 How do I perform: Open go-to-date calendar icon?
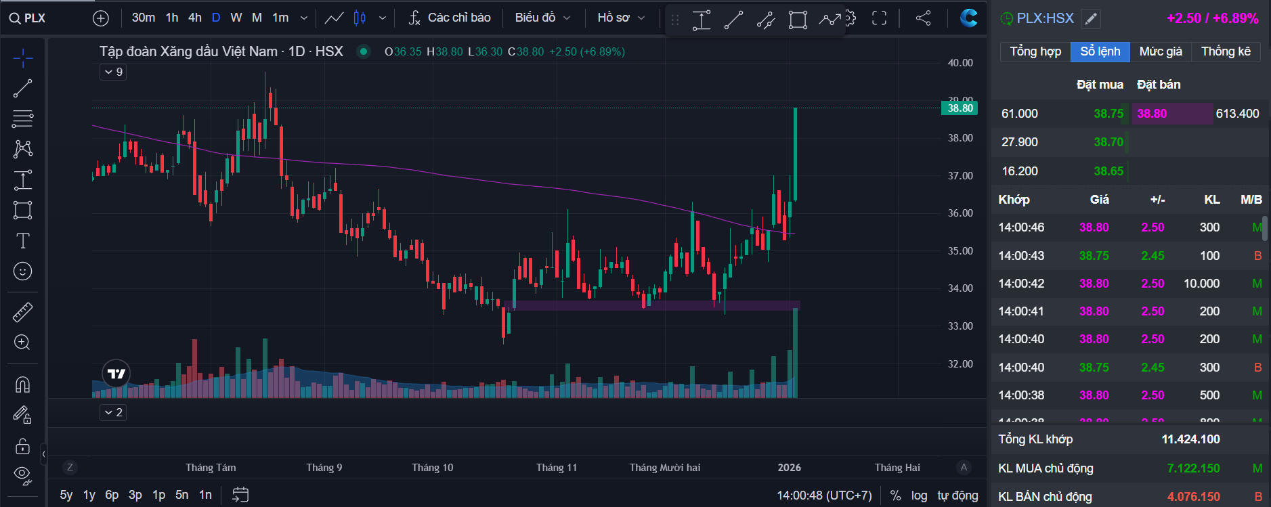(x=240, y=495)
